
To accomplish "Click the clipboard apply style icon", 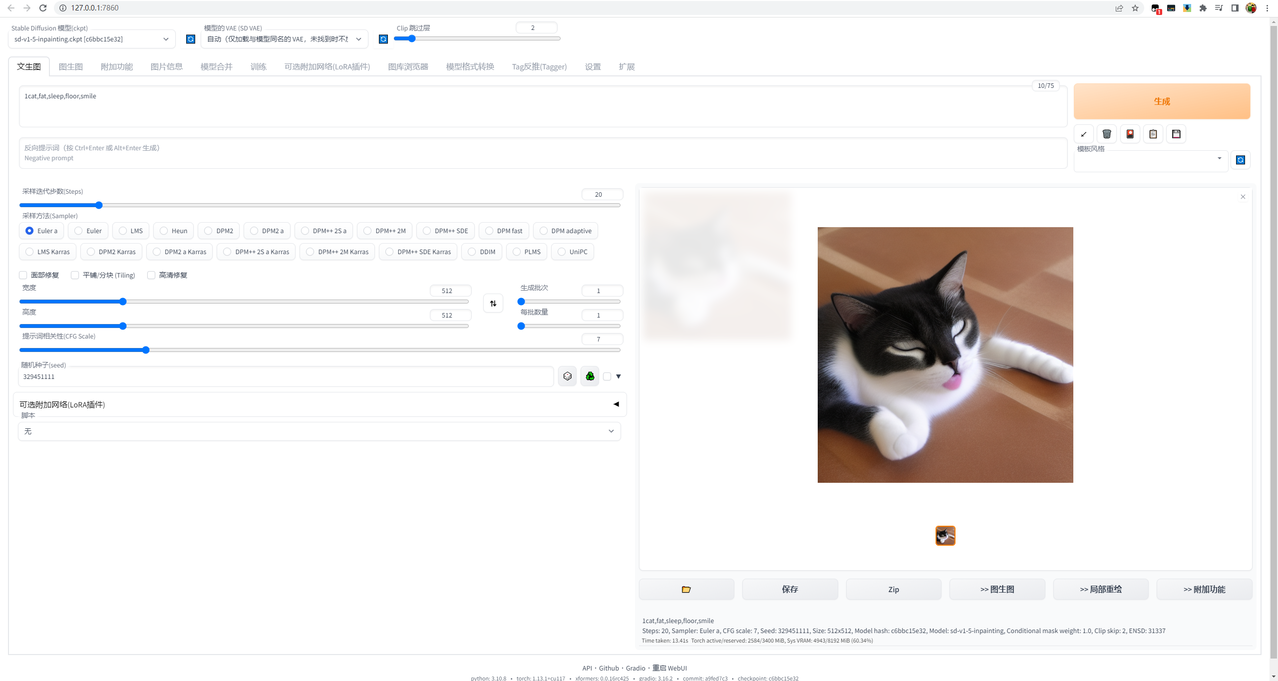I will coord(1153,134).
